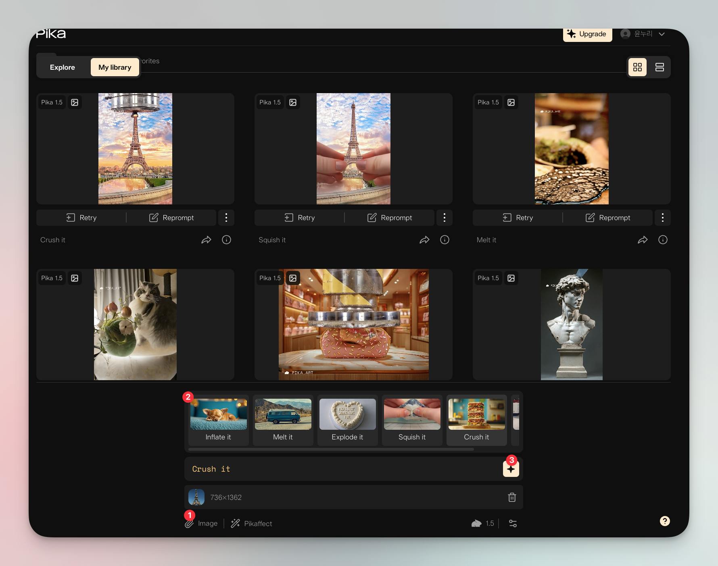Generate video with the sparkle button
Screen dimensions: 718x566
(x=511, y=469)
